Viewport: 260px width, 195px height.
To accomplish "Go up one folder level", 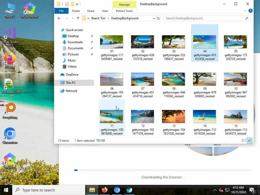I will click(78, 18).
